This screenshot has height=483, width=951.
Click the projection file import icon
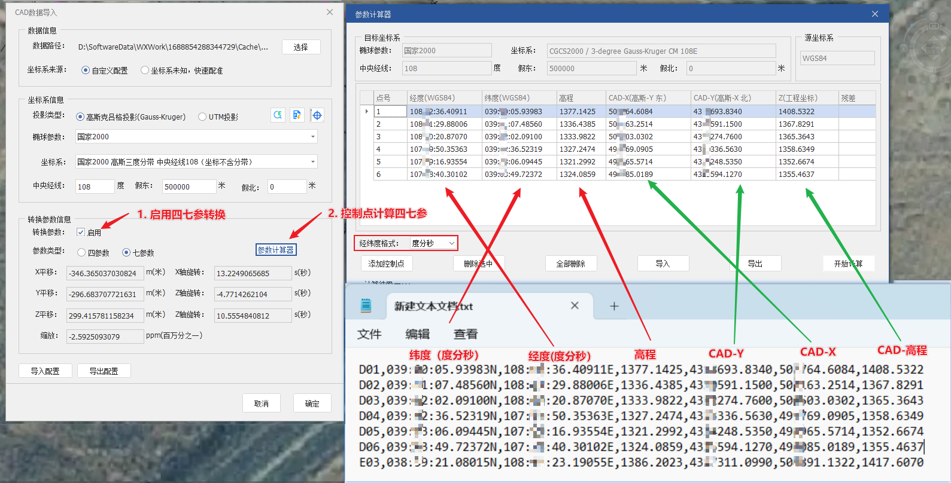pyautogui.click(x=297, y=115)
